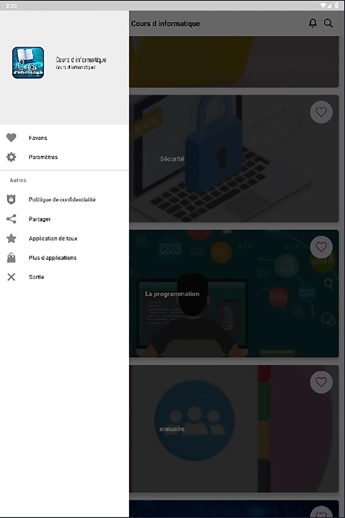Click the Paramètres gear icon
Image resolution: width=345 pixels, height=518 pixels.
click(11, 157)
